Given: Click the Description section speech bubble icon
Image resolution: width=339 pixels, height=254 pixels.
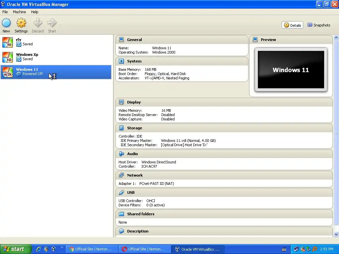Looking at the screenshot, I should click(121, 231).
